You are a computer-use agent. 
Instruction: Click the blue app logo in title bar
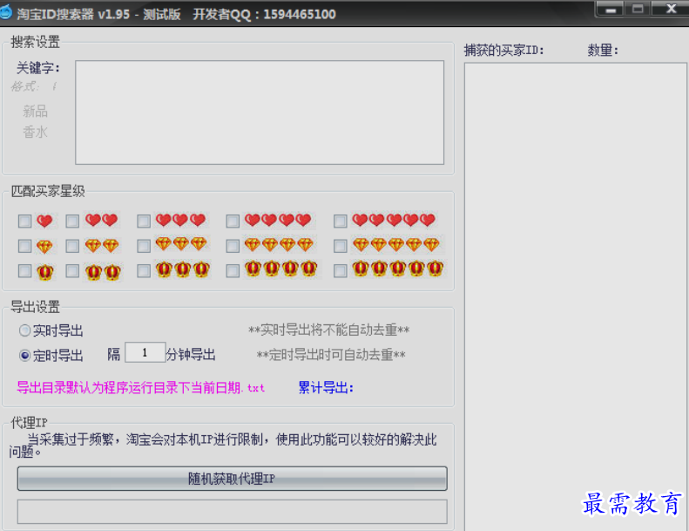(x=6, y=12)
